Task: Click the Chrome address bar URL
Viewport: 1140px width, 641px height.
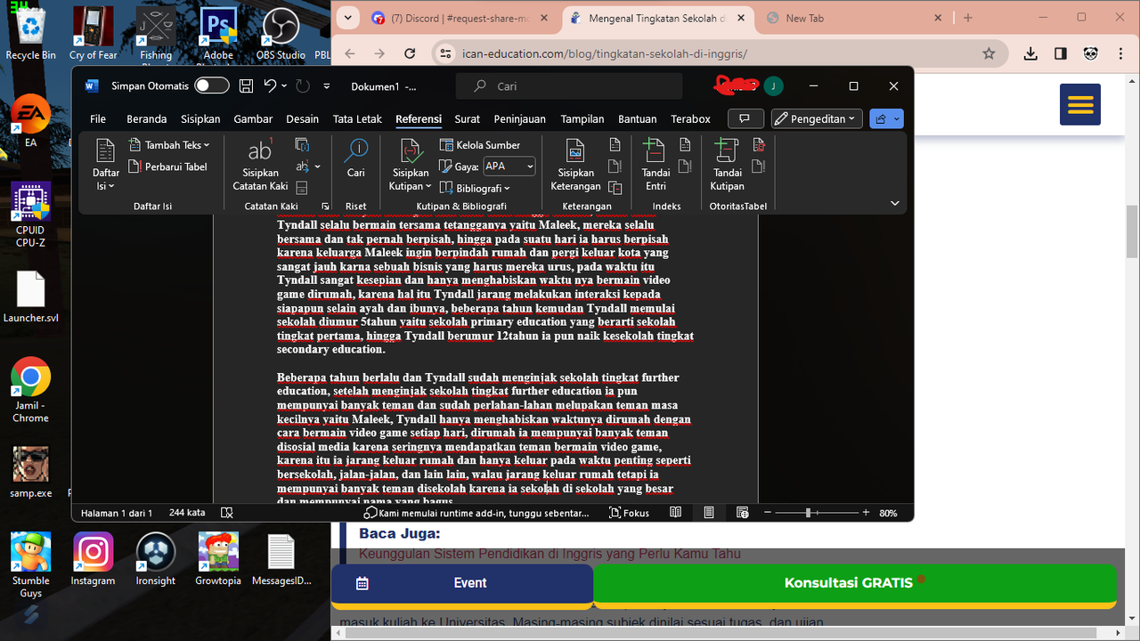Action: pos(605,53)
